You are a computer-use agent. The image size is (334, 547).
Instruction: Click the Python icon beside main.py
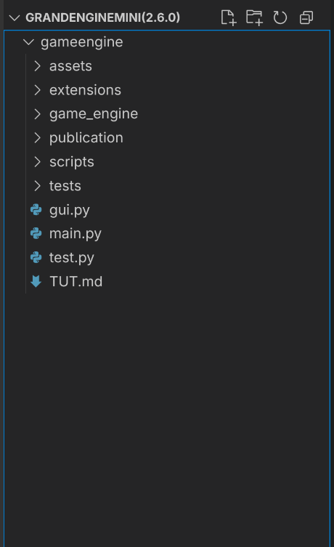tap(36, 233)
